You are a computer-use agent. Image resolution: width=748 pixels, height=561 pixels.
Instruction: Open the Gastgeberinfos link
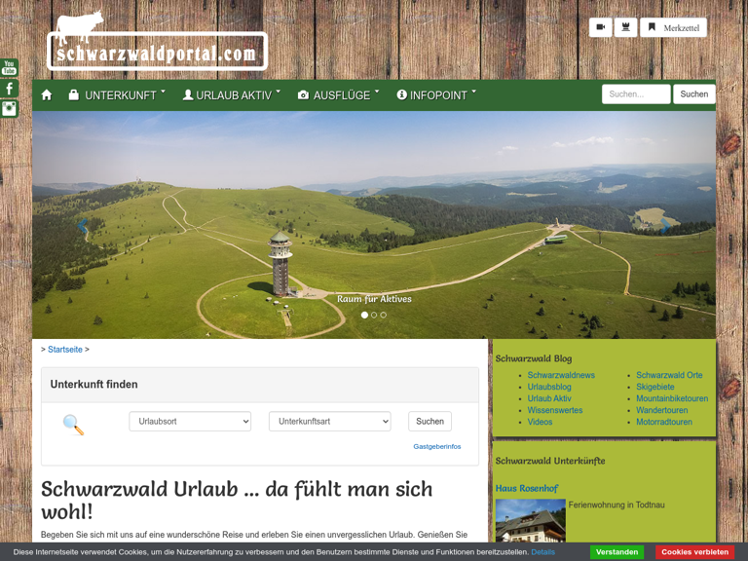point(437,446)
